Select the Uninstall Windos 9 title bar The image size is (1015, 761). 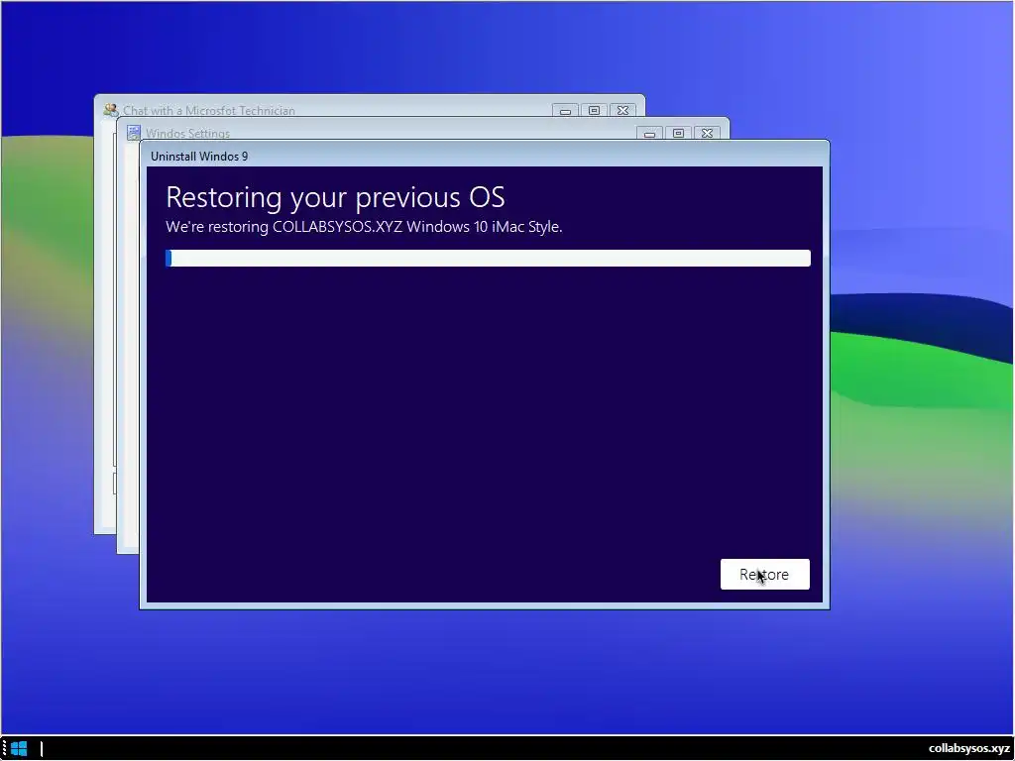pyautogui.click(x=484, y=156)
